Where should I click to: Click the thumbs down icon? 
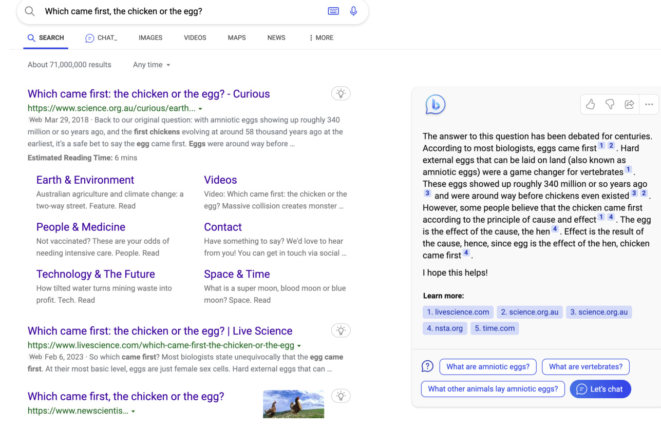610,104
